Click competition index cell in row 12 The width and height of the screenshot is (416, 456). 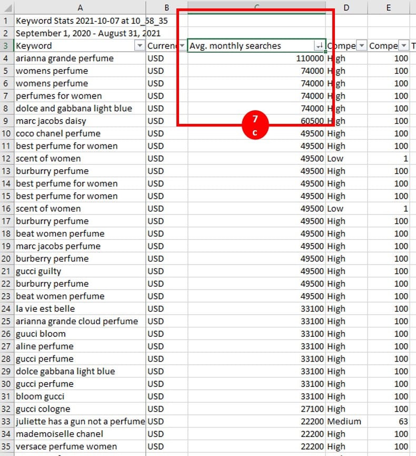coord(389,159)
